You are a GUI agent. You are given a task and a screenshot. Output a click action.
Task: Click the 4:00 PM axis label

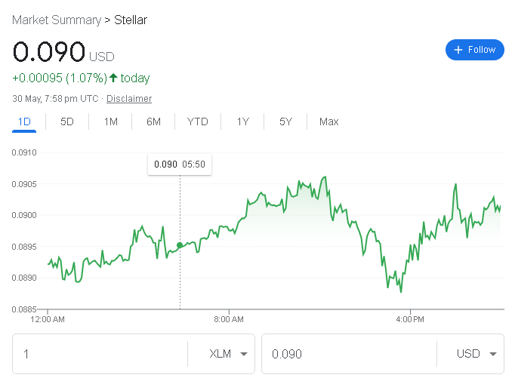coord(409,320)
